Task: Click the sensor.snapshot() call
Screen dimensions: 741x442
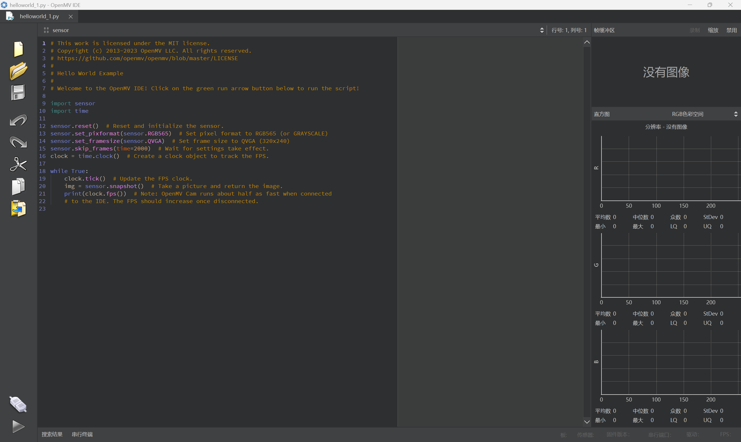Action: coord(114,186)
